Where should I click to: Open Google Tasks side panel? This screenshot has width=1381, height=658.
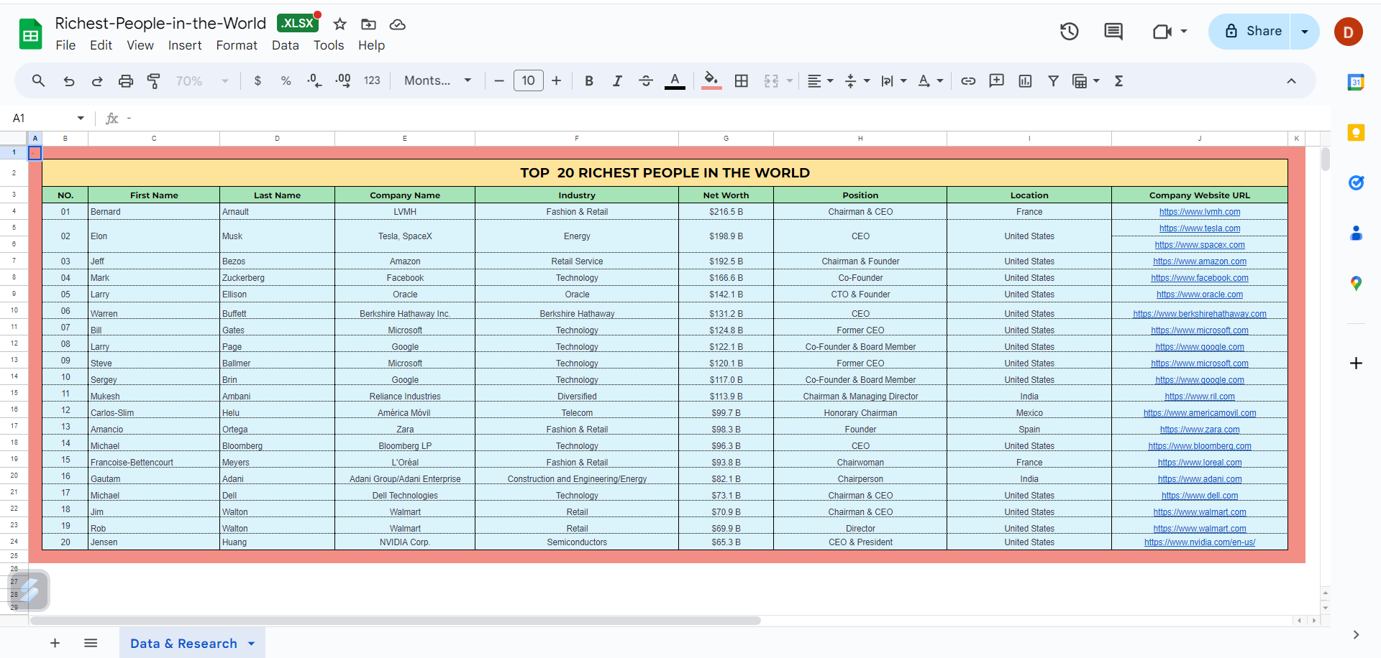tap(1356, 183)
